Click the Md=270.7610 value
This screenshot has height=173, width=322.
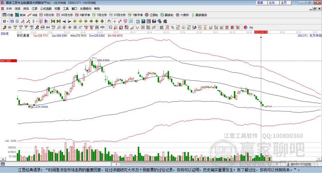pos(78,35)
